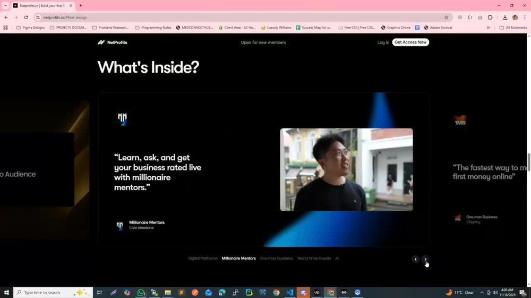531x298 pixels.
Task: Open Adobe Acrobat bookmark
Action: click(x=438, y=28)
